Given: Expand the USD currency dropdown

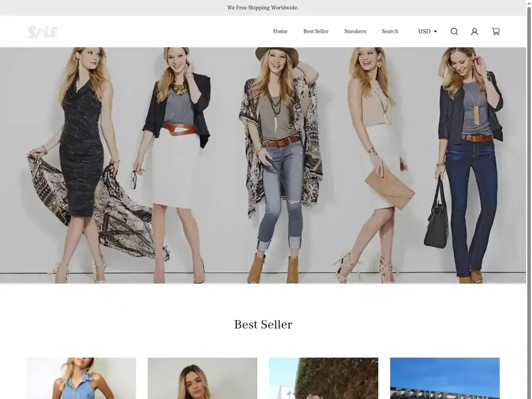Looking at the screenshot, I should 427,32.
